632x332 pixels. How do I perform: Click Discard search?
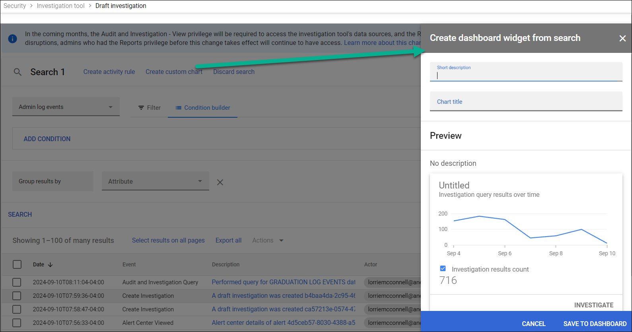pyautogui.click(x=234, y=72)
